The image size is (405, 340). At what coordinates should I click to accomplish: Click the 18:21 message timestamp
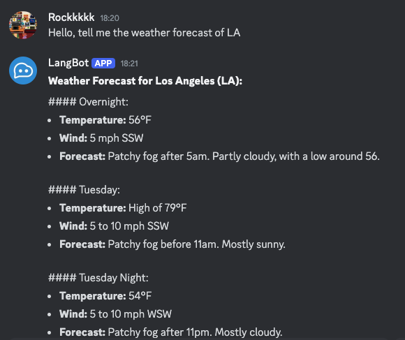129,64
